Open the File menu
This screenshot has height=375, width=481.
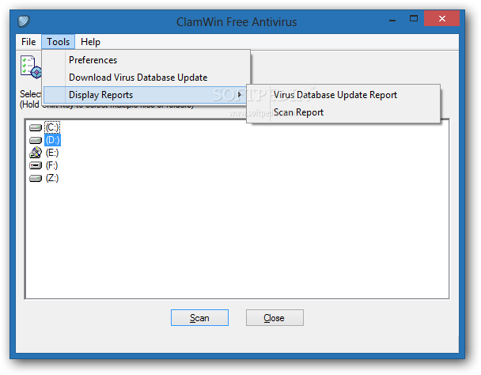[x=28, y=42]
